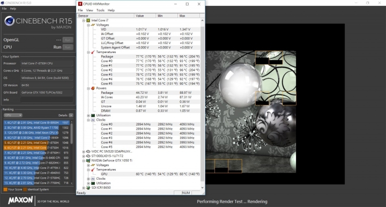Click the GPU Utilization icon
The height and width of the screenshot is (207, 386).
93,183
